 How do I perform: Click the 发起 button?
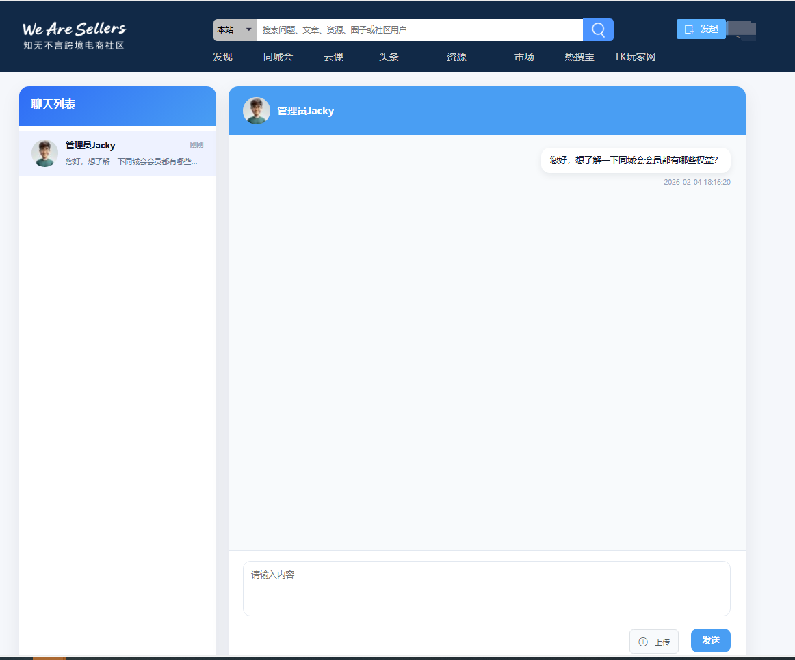(701, 29)
